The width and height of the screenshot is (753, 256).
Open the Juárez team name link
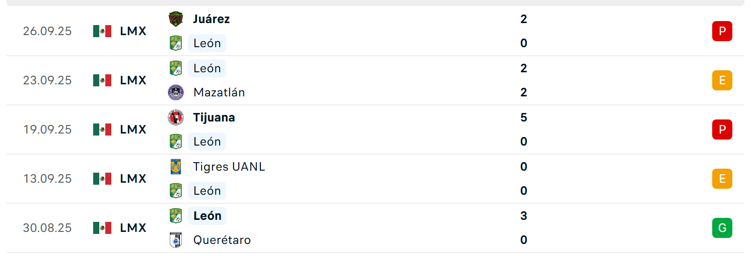pos(212,19)
